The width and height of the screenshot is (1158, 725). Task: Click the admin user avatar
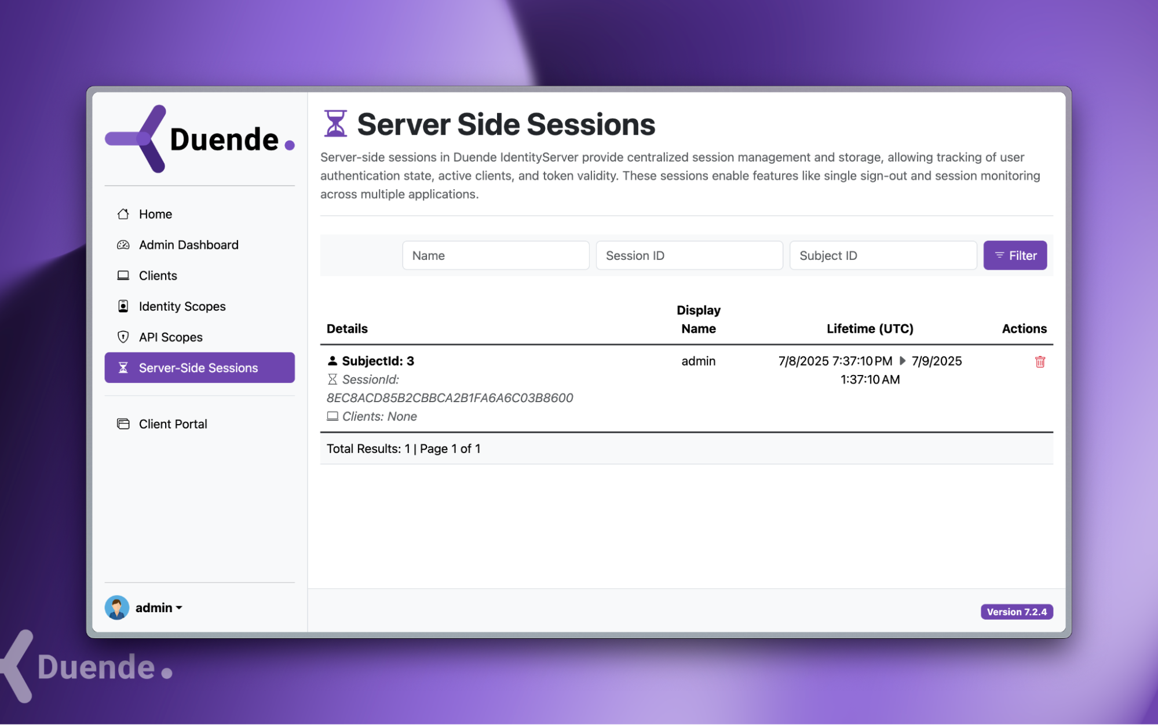point(117,608)
